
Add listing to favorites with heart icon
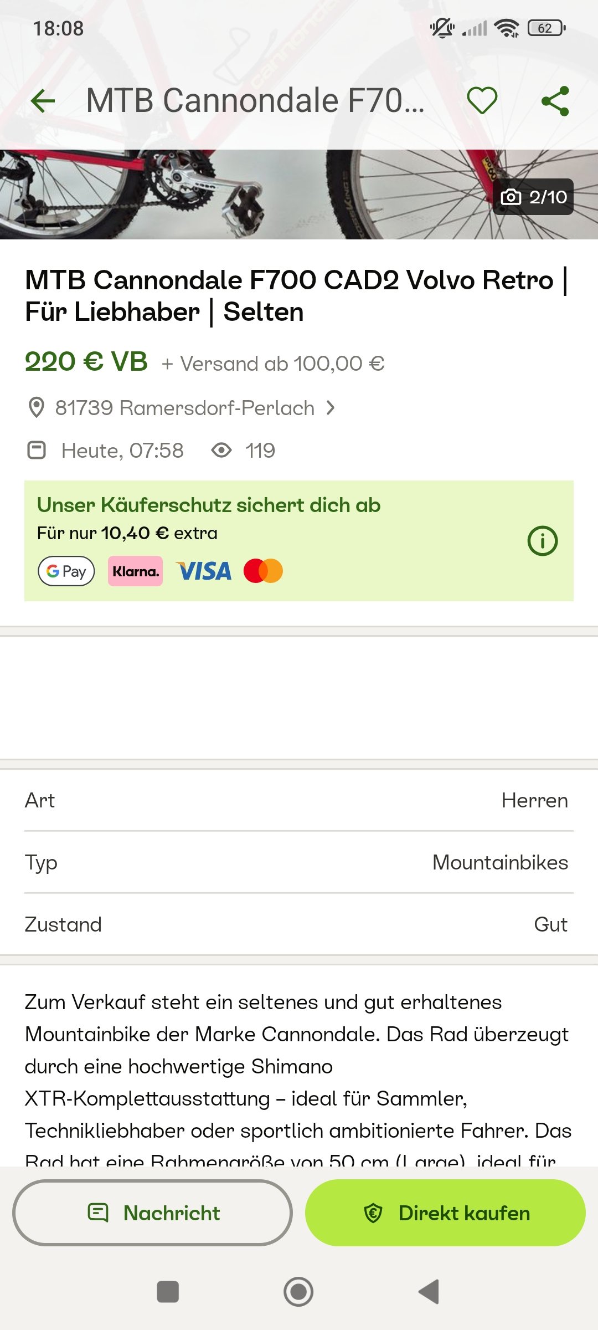tap(482, 101)
